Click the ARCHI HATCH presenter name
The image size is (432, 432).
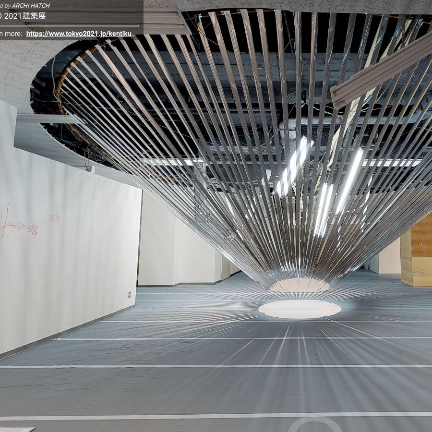31,6
